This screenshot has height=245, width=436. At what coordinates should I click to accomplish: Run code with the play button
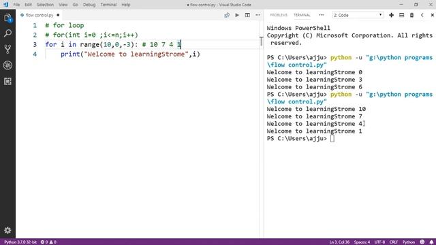point(237,15)
